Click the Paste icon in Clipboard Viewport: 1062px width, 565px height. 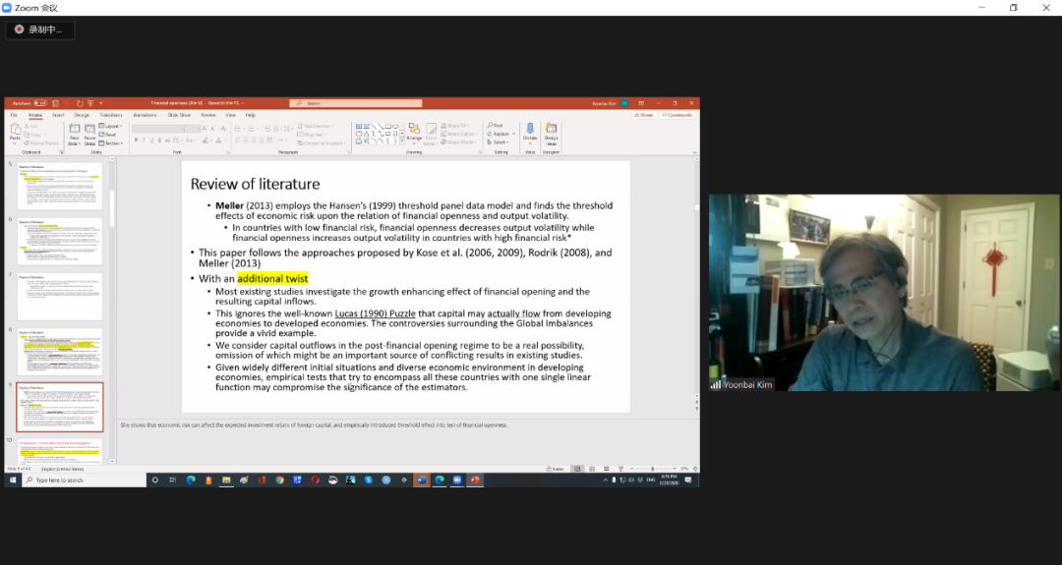pyautogui.click(x=15, y=130)
